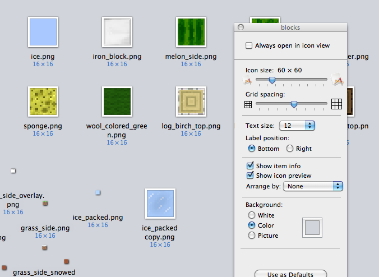
Task: Select the ice.png file icon
Action: tap(43, 32)
